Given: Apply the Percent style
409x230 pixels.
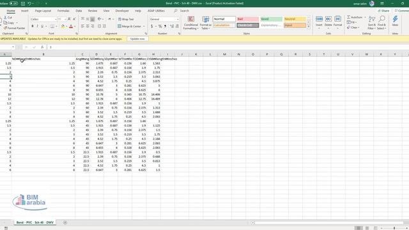Looking at the screenshot, I should (x=160, y=26).
